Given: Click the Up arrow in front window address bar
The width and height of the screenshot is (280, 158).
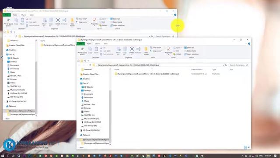Looking at the screenshot, I should (x=90, y=65).
